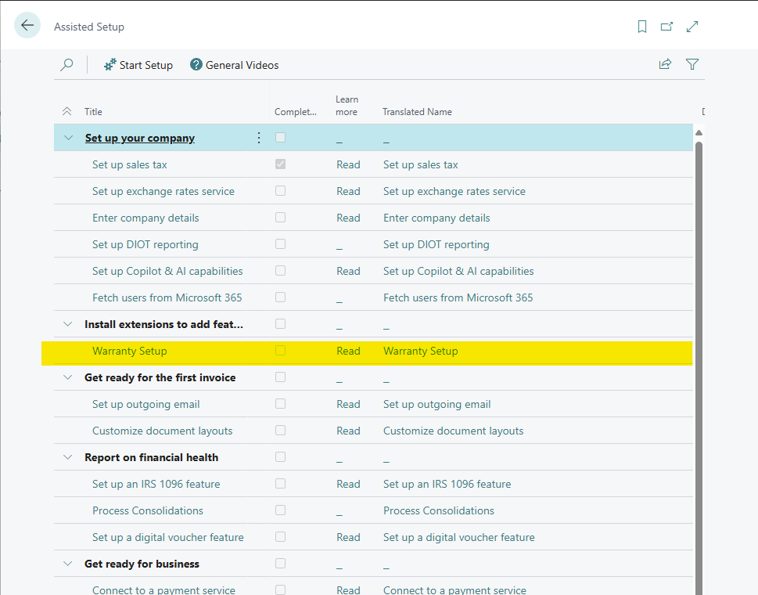This screenshot has height=595, width=758.
Task: Toggle the Completed checkbox for Warranty Setup
Action: (280, 351)
